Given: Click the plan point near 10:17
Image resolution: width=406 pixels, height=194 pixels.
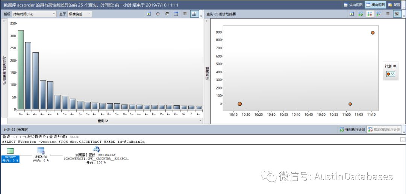Looking at the screenshot, I should tap(239, 104).
